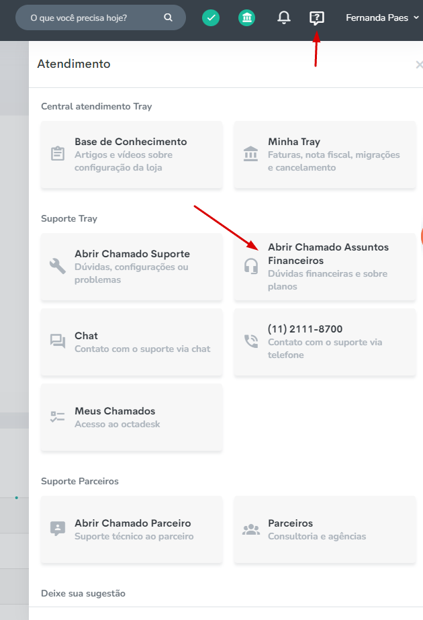This screenshot has width=423, height=620.
Task: Close the Atendimento panel
Action: click(420, 64)
